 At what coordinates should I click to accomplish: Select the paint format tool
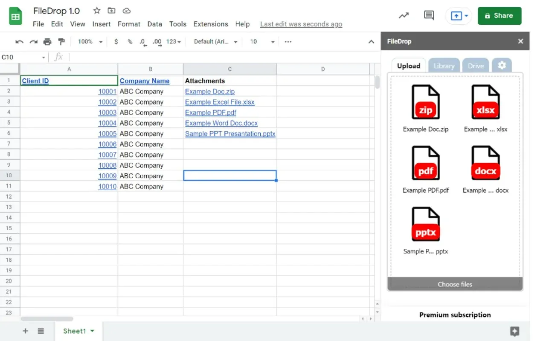tap(60, 41)
